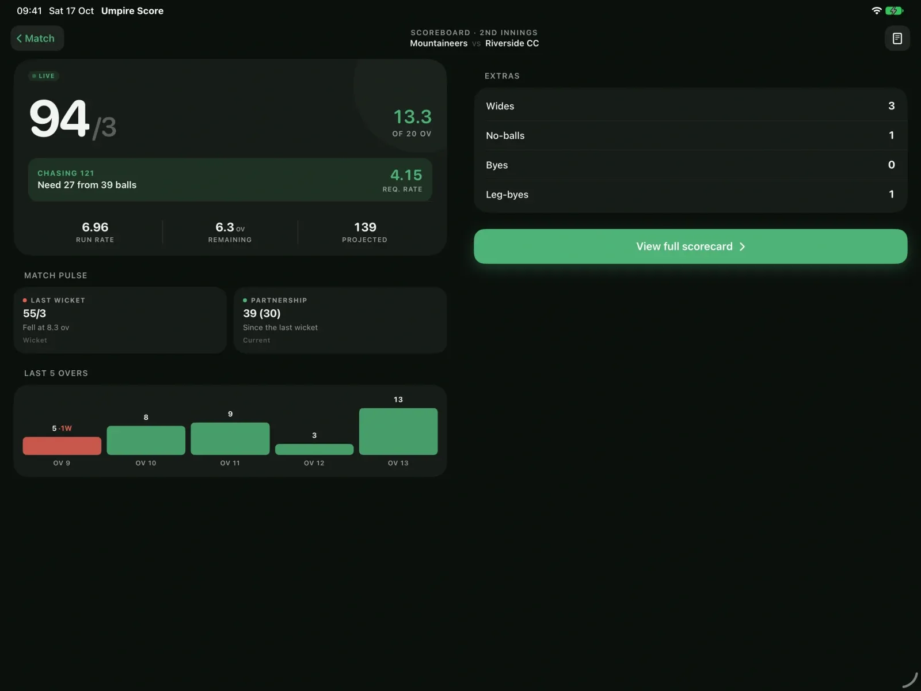
Task: Tap the Since the last wicket text
Action: coord(280,328)
